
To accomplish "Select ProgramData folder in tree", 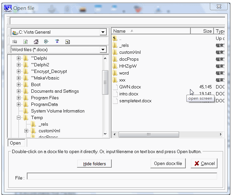I will pos(44,104).
